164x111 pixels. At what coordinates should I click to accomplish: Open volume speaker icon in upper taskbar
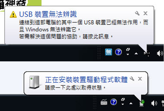(x=160, y=53)
